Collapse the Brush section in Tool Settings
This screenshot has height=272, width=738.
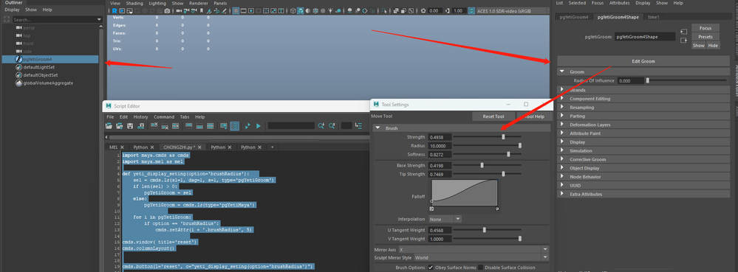(x=377, y=128)
